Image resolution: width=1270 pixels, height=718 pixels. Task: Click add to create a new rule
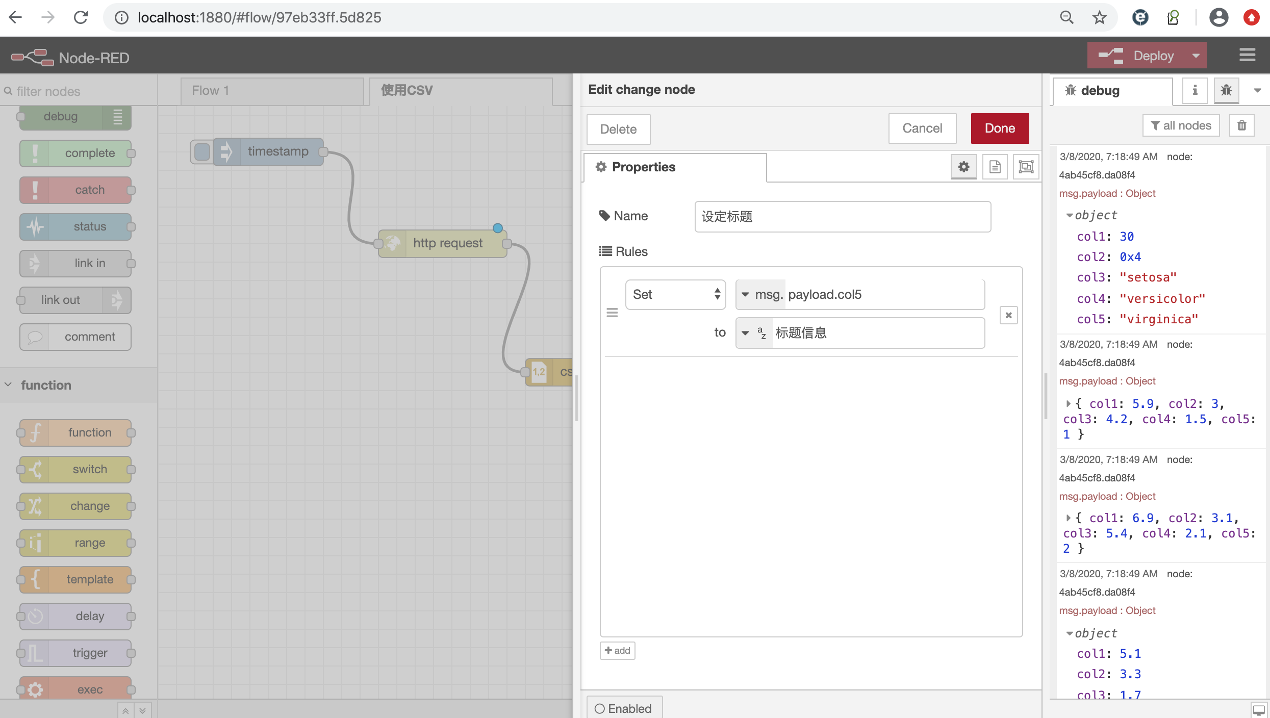617,650
